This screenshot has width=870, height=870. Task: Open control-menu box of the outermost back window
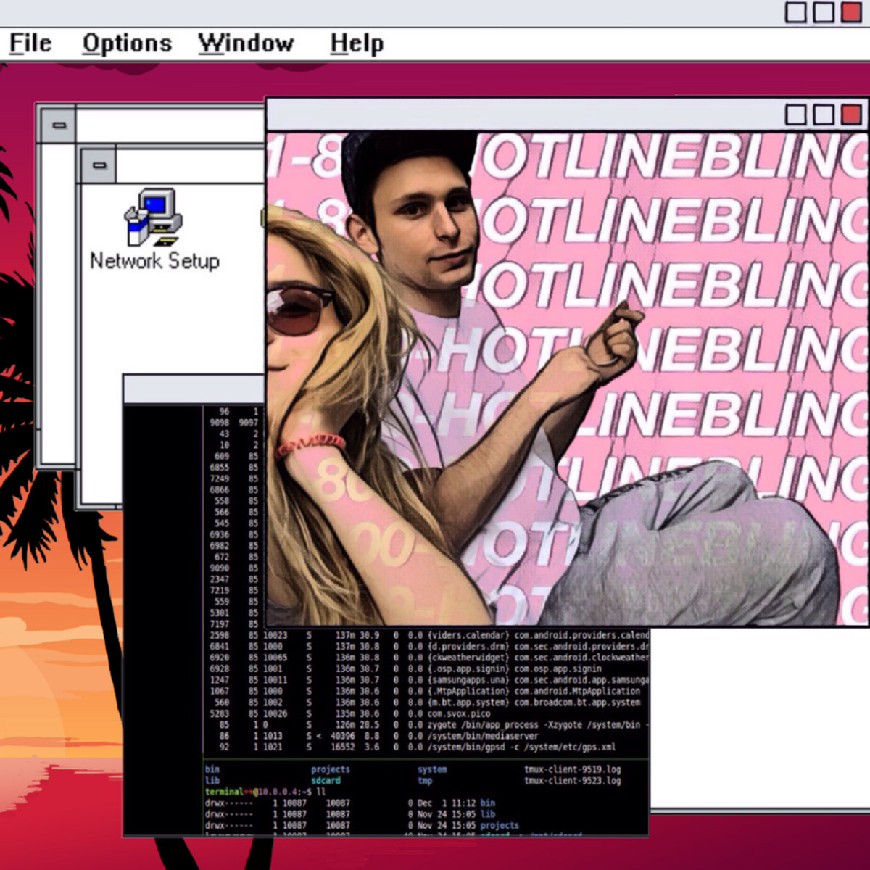(59, 125)
